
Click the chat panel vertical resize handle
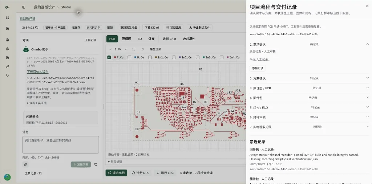point(103,106)
